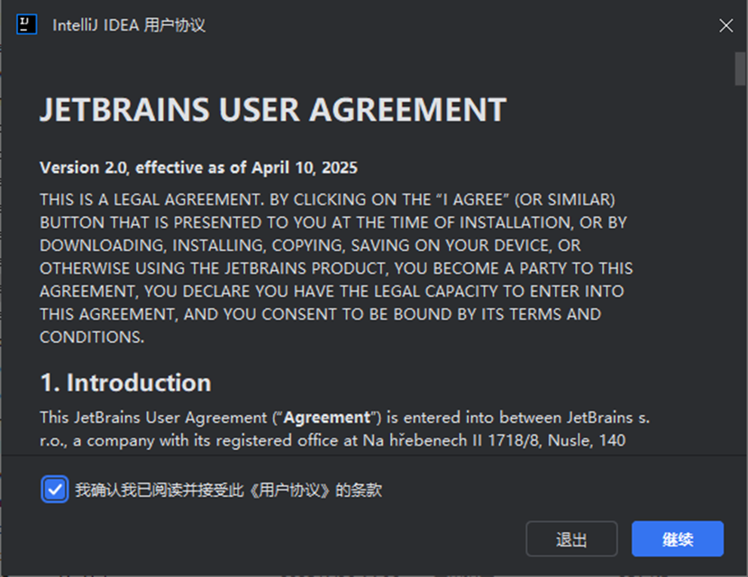Click the 1. Introduction section heading

(x=126, y=383)
